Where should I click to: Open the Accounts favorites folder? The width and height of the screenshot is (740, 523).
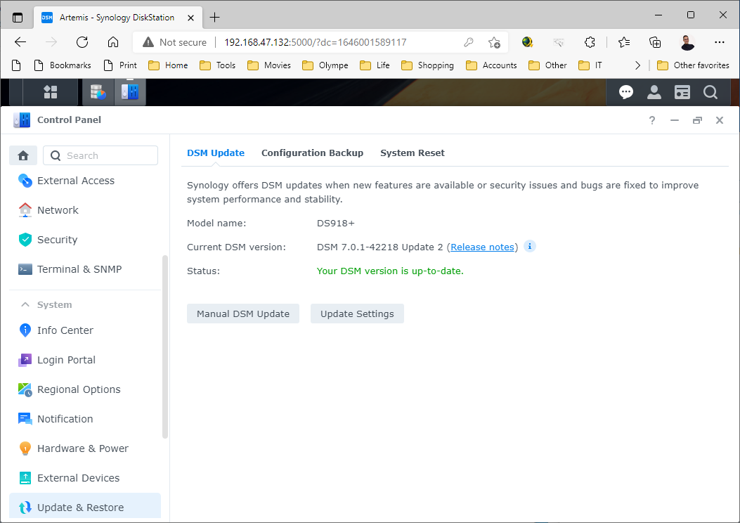coord(491,65)
